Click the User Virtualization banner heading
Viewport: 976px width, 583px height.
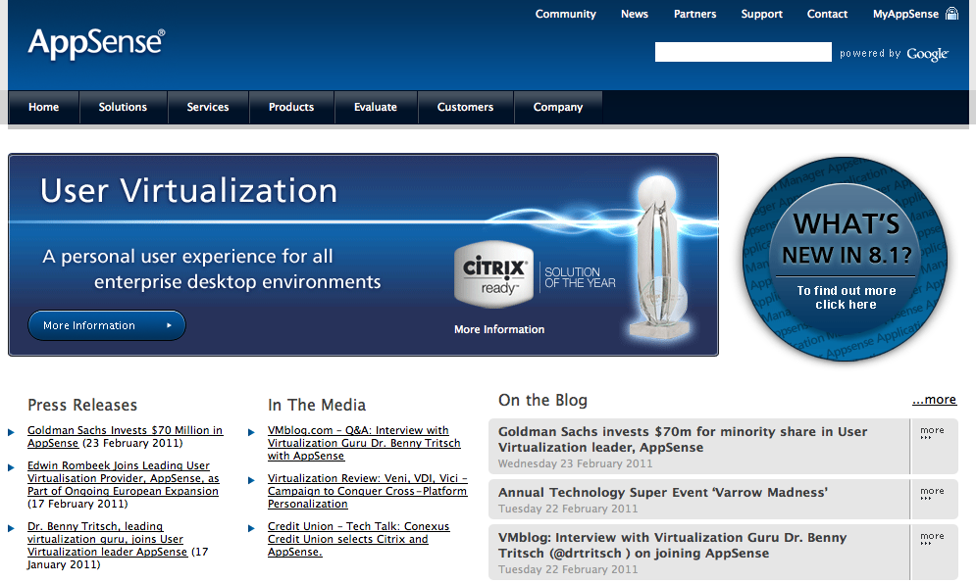click(x=188, y=190)
